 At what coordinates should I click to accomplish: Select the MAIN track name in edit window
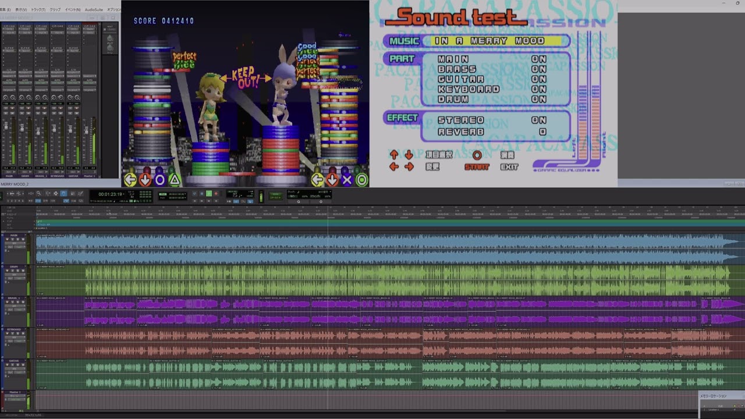pos(14,235)
